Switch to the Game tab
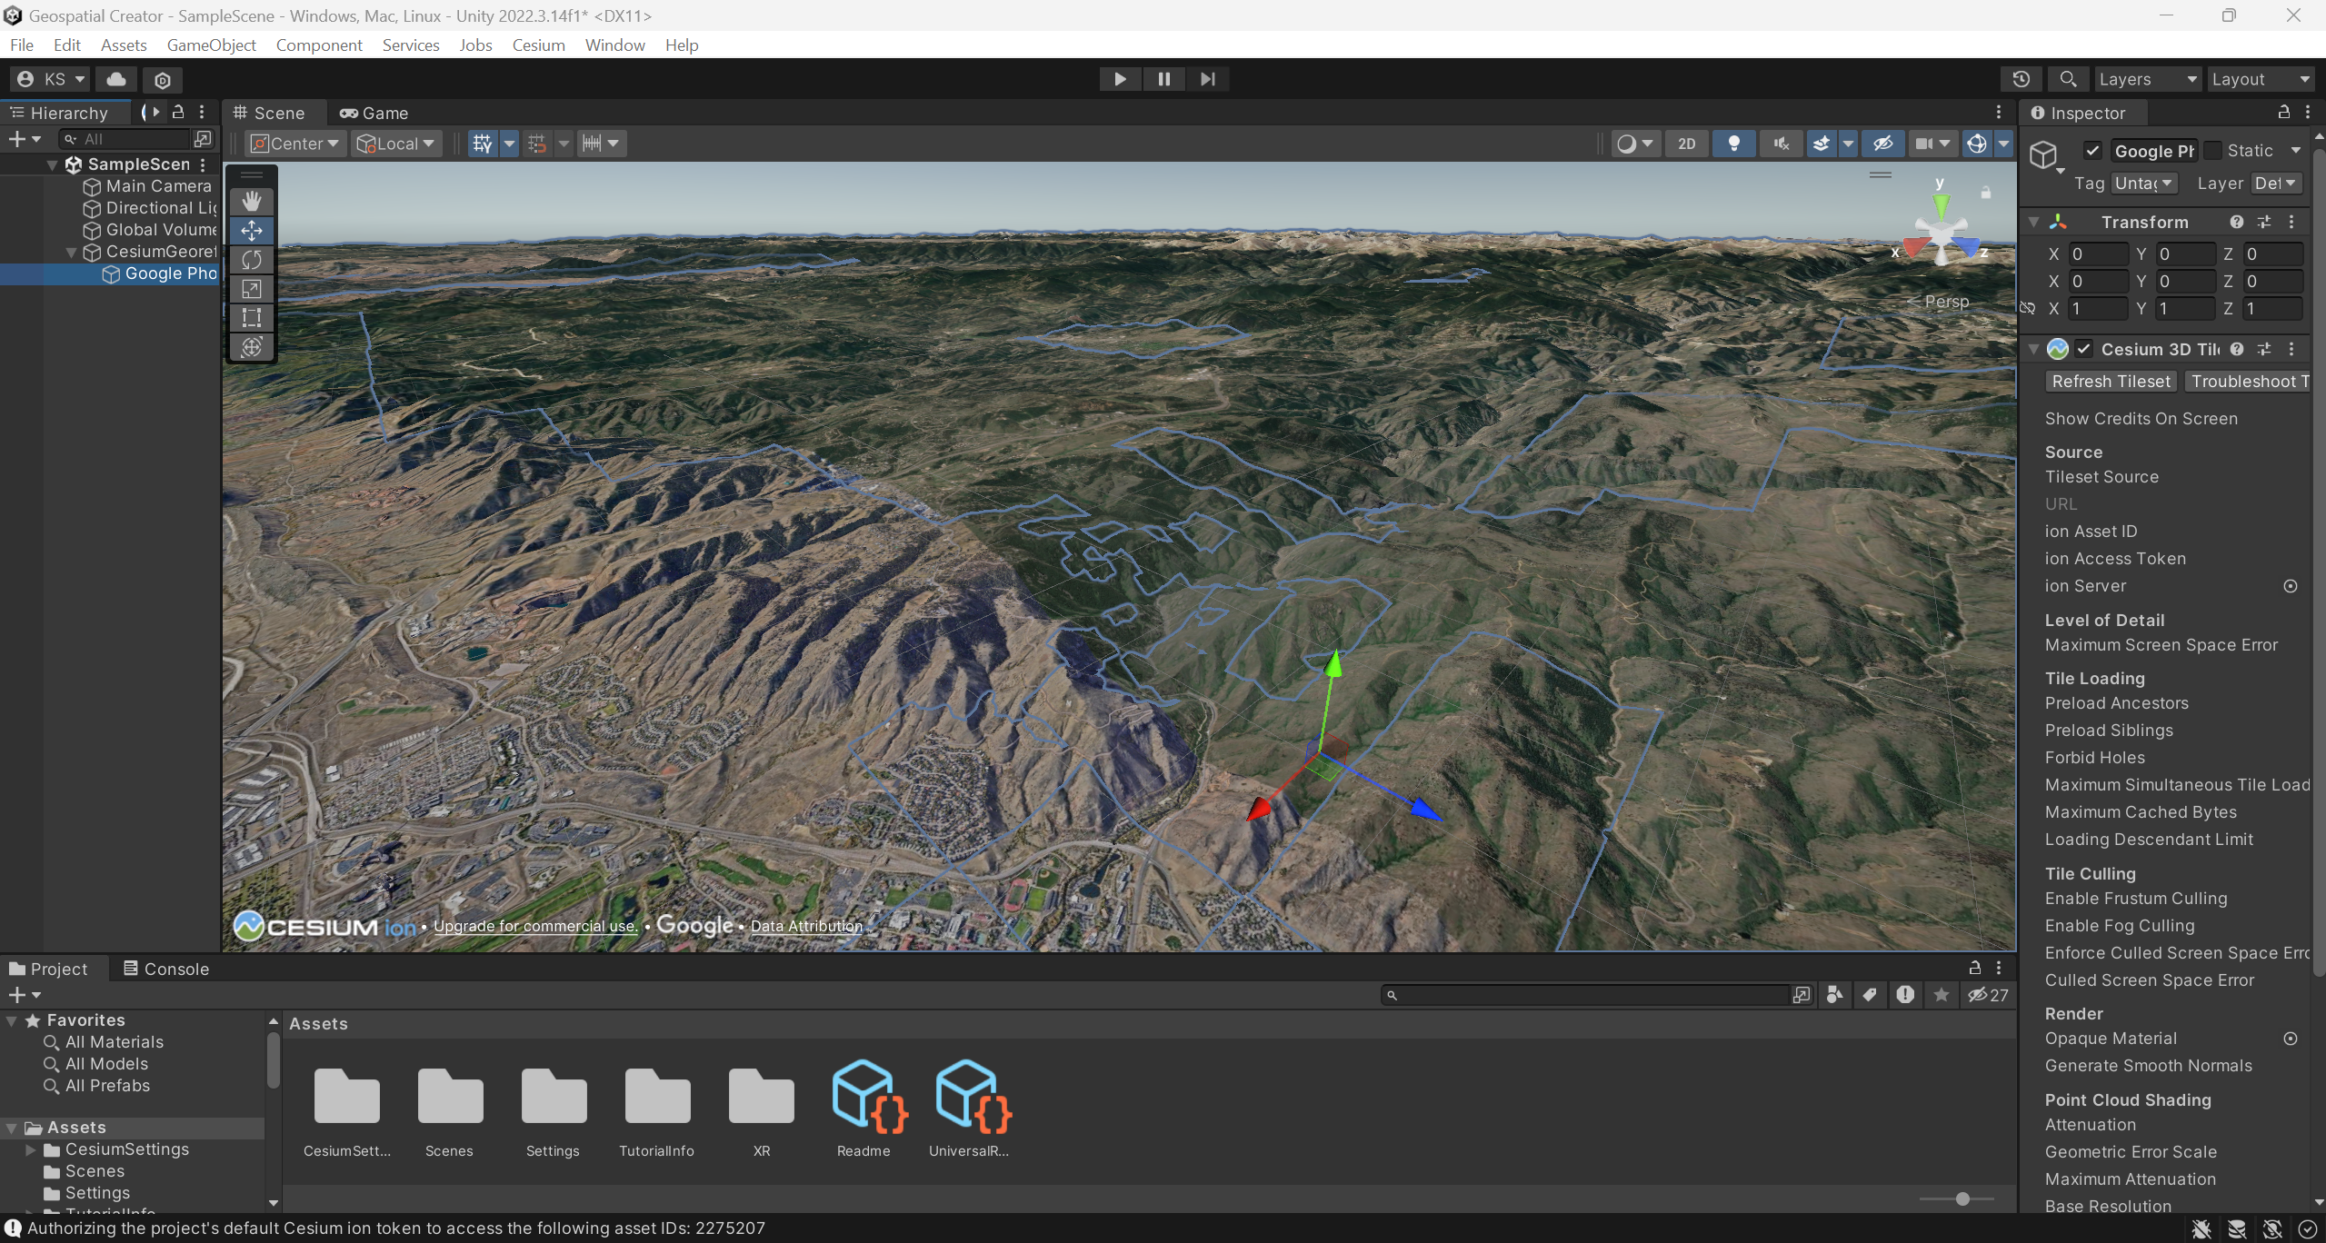 374,113
